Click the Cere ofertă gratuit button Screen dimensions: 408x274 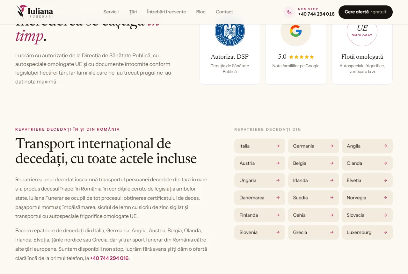click(x=366, y=12)
